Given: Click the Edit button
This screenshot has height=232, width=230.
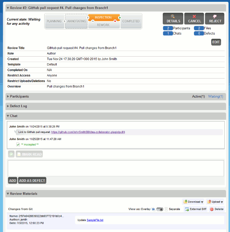Looking at the screenshot, I should click(216, 42).
